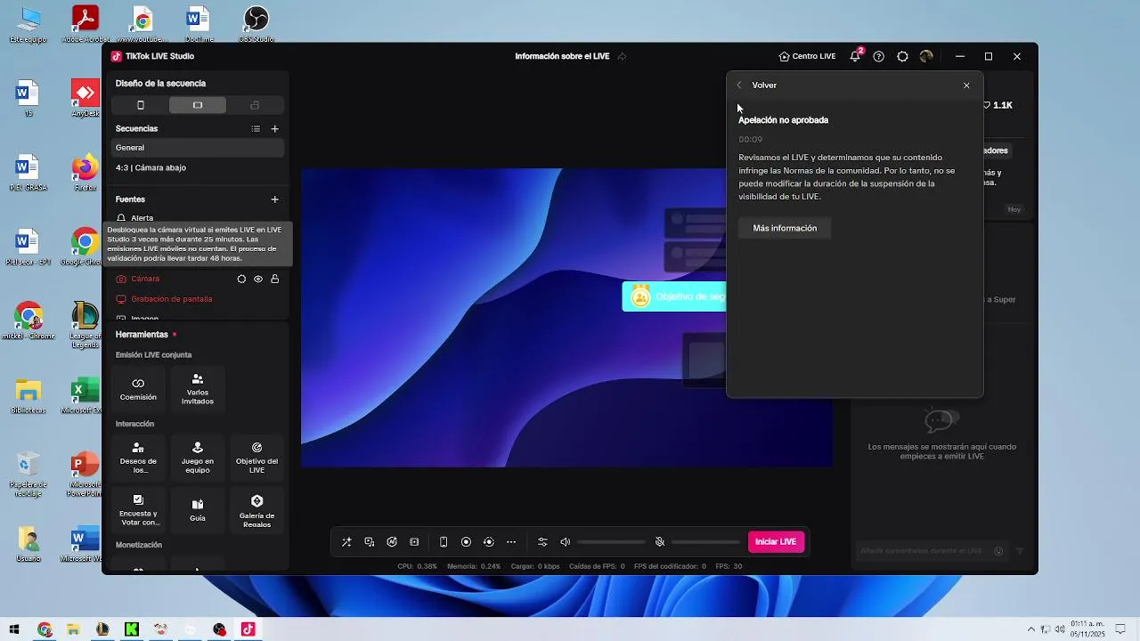Select the landscape sequence layout

click(x=198, y=105)
